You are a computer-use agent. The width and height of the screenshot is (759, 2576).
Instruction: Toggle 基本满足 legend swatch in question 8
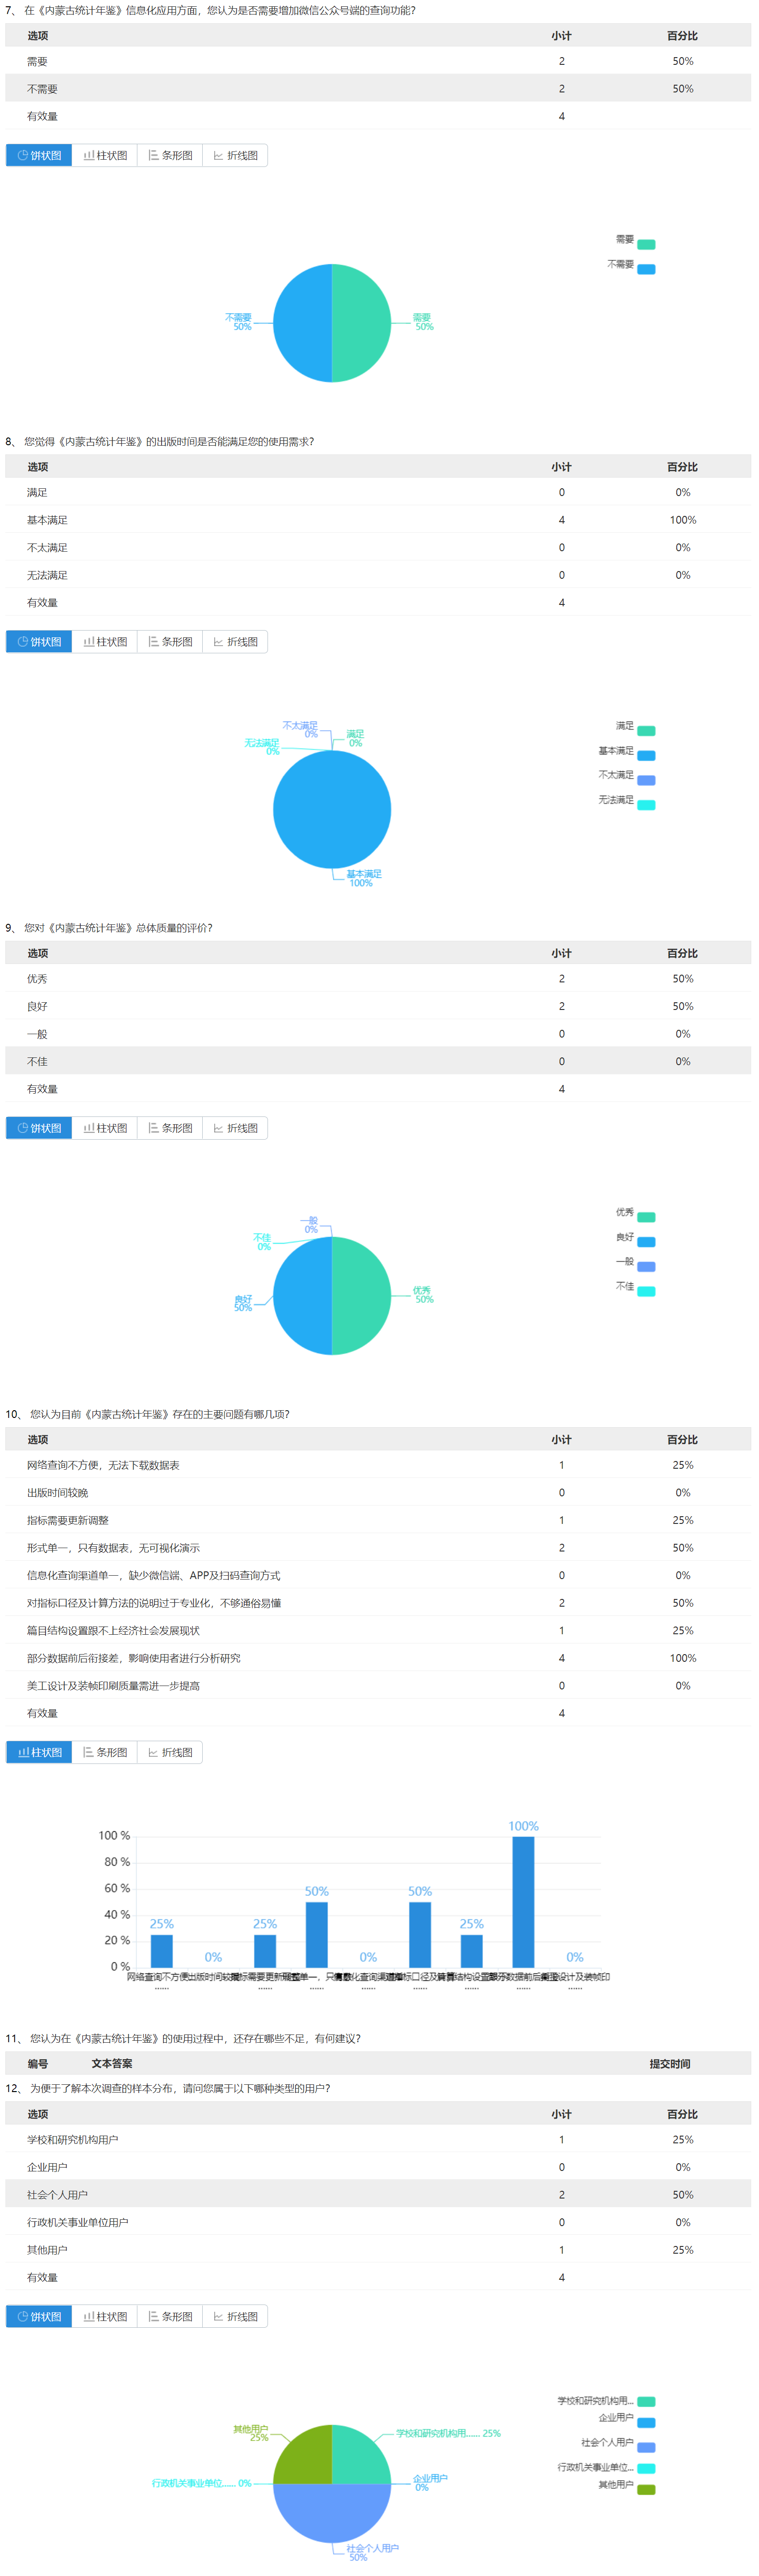646,756
